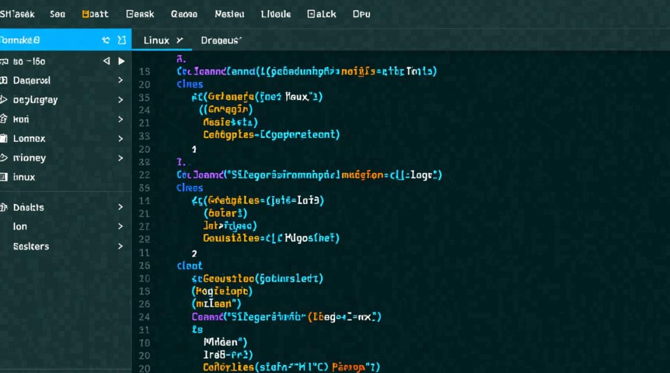Viewport: 670px width, 373px height.
Task: Click the icon beside the Daskts item
Action: coord(3,207)
